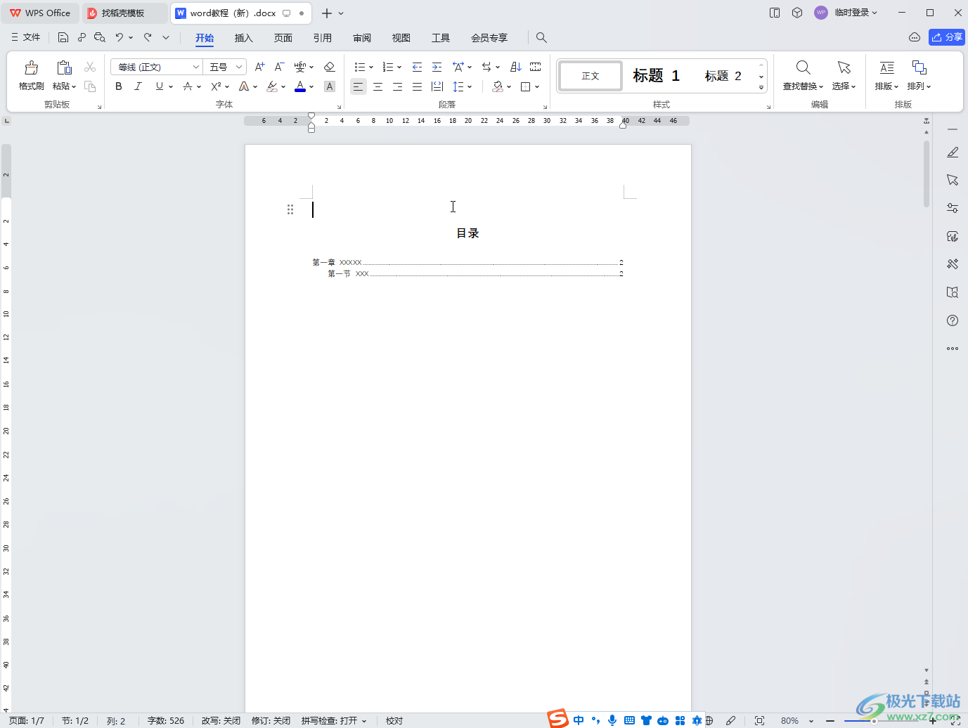Expand the styles gallery more arrow
The height and width of the screenshot is (728, 968).
[761, 88]
